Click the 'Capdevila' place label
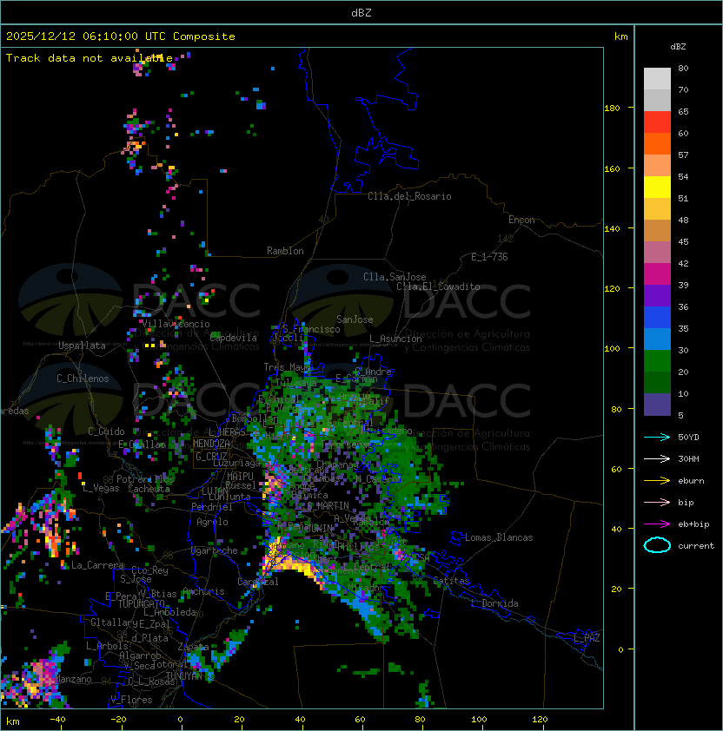The image size is (723, 731). (234, 338)
